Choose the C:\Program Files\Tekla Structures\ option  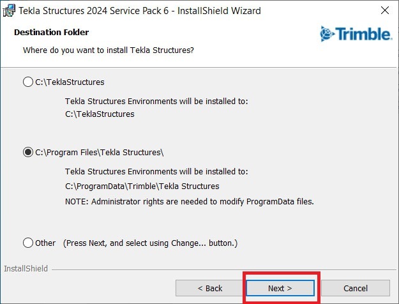27,152
